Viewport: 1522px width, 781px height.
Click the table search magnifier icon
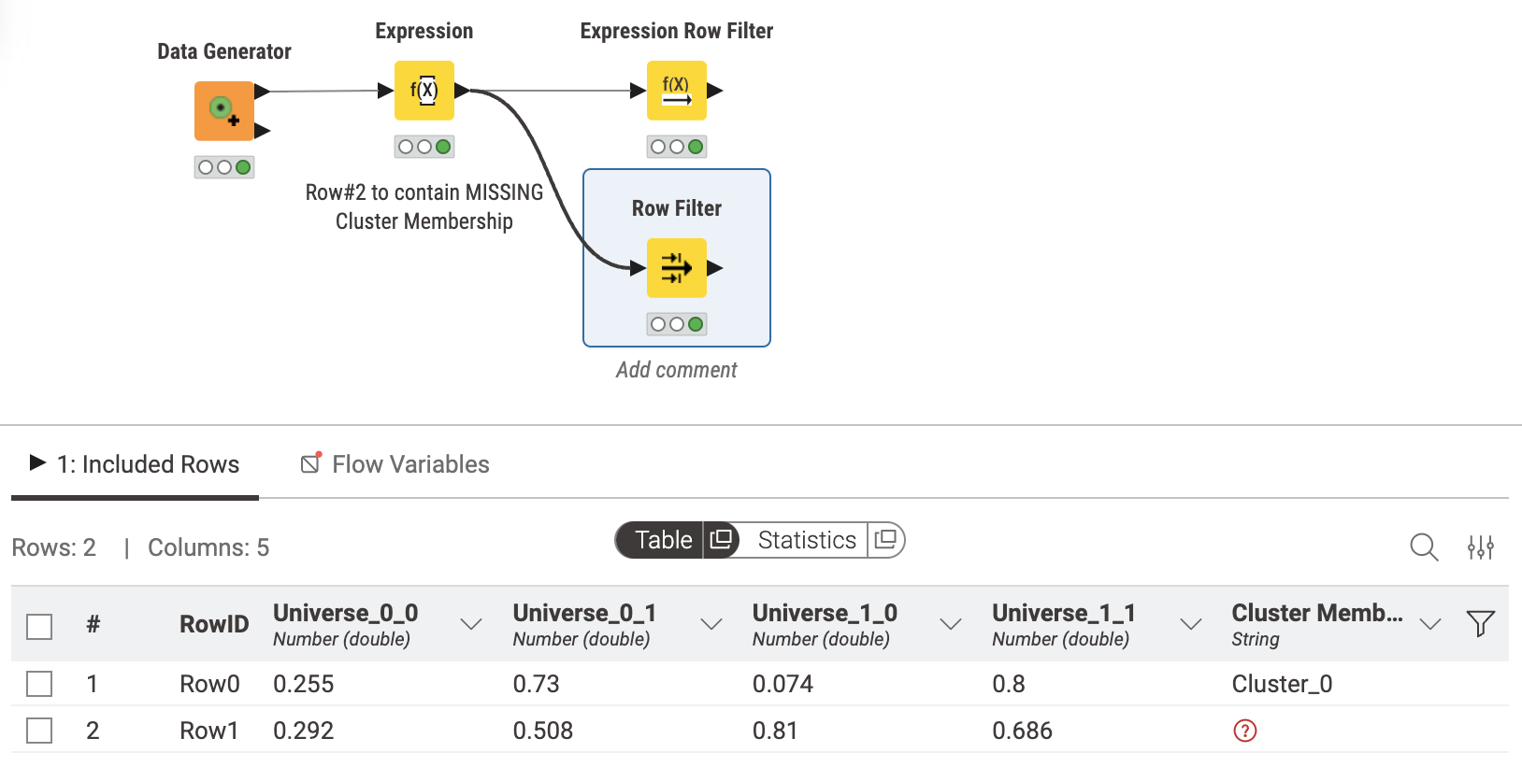coord(1423,547)
